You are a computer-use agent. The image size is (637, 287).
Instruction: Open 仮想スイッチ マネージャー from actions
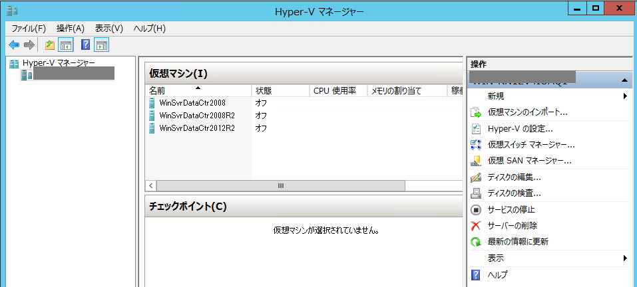point(531,144)
